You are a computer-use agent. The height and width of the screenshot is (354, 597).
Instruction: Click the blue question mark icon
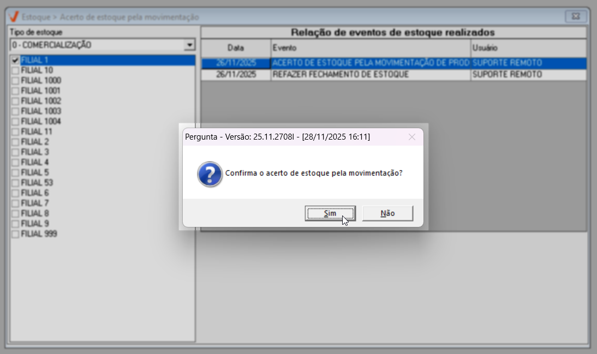[x=210, y=174]
